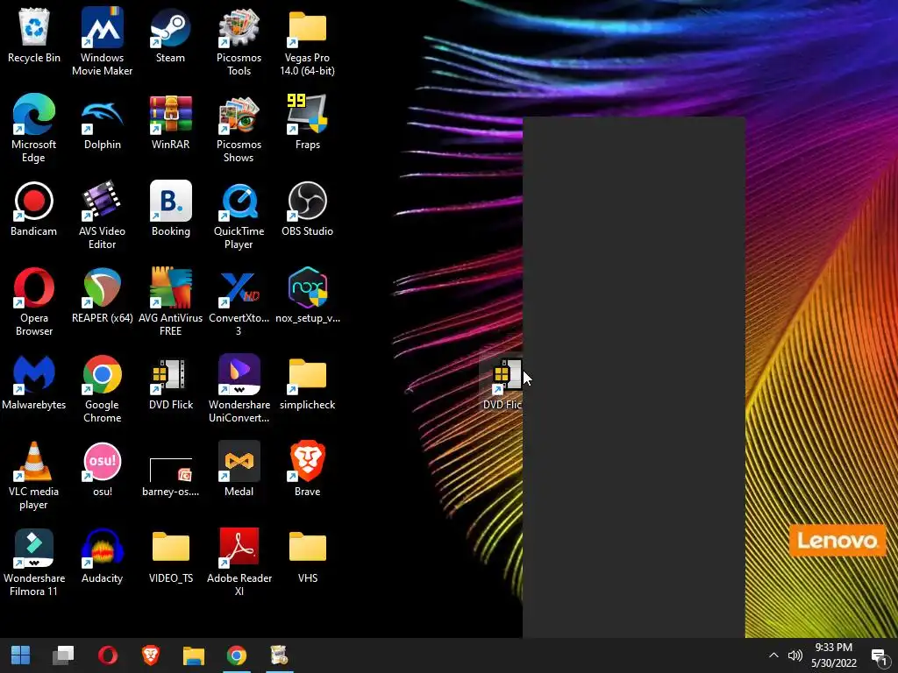Select the DVD Flick icon under AVG AntiVirus
Image resolution: width=898 pixels, height=673 pixels.
pos(170,382)
